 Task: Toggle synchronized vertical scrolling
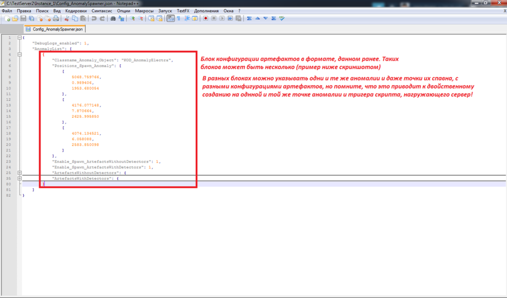tap(151, 19)
